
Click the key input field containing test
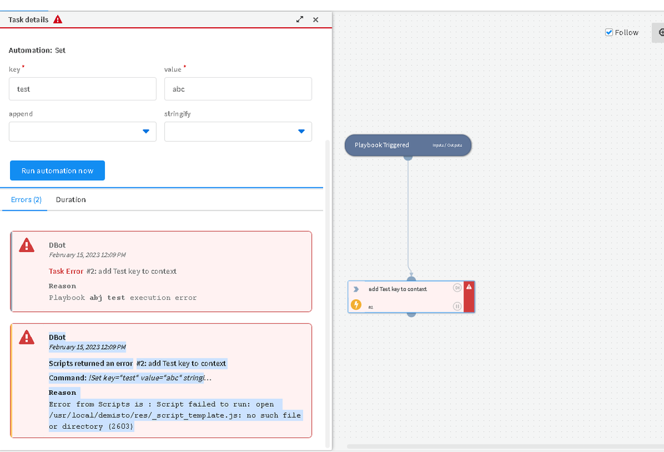pos(82,89)
